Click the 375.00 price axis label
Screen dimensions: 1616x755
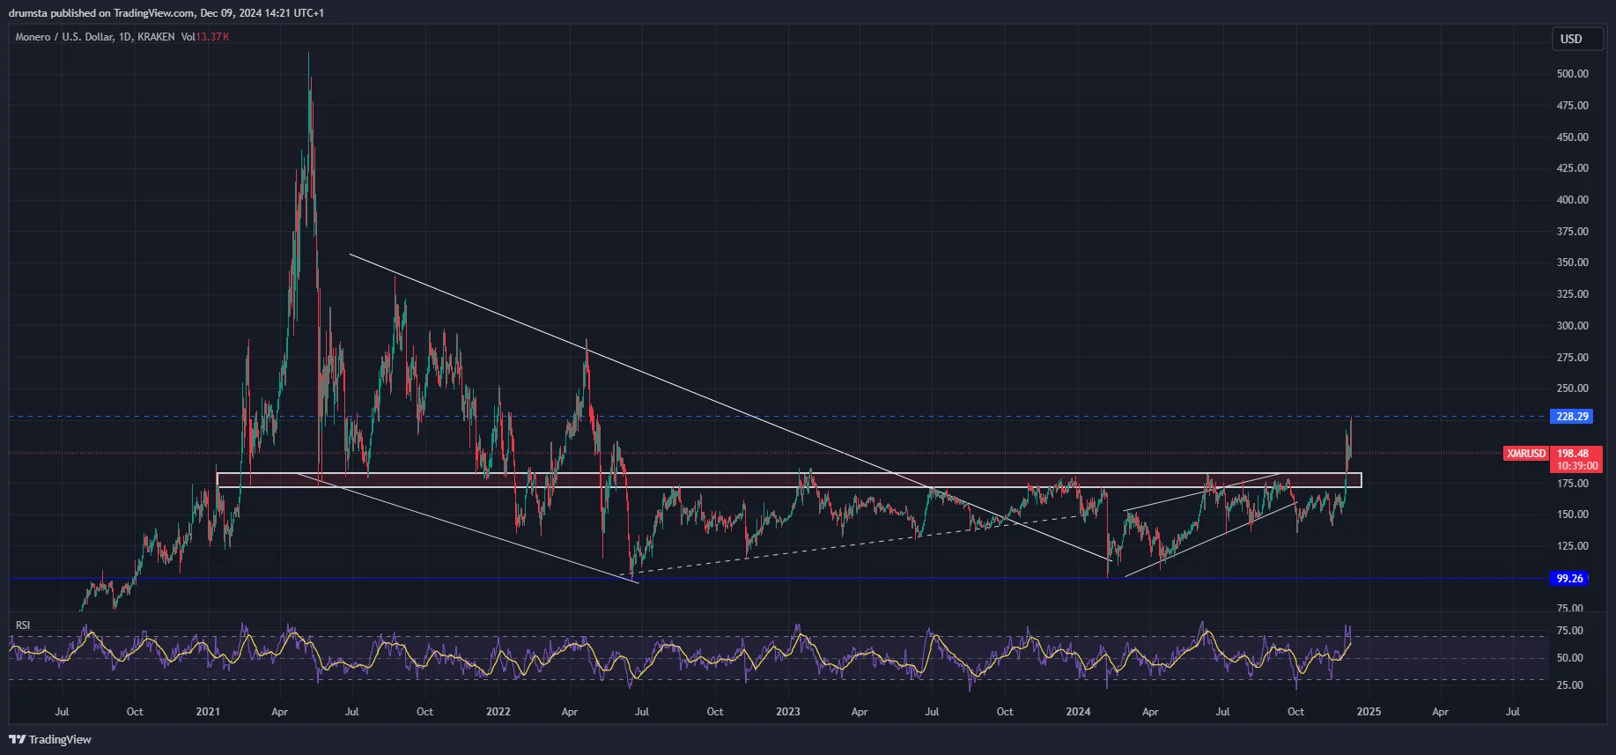[x=1572, y=232]
